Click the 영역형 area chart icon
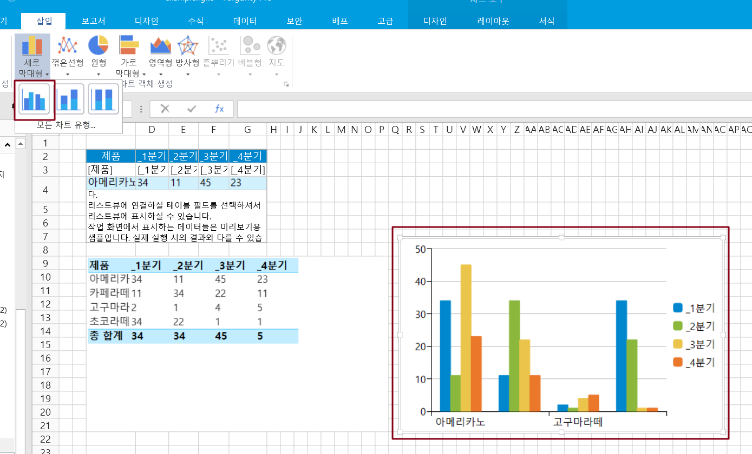The image size is (752, 454). (x=160, y=45)
